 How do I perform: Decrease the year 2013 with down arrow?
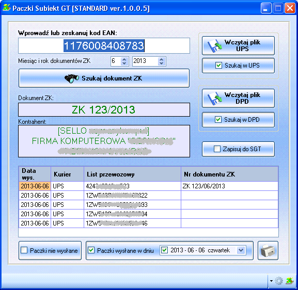161,63
